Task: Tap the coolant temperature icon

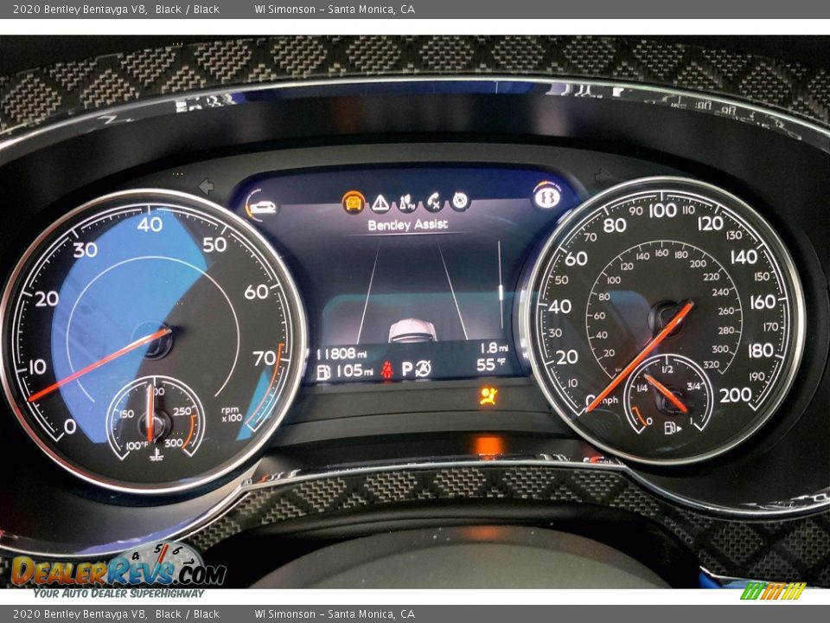Action: (157, 454)
